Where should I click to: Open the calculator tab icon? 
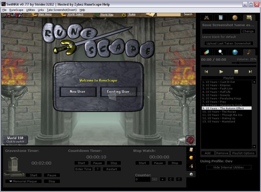click(221, 18)
